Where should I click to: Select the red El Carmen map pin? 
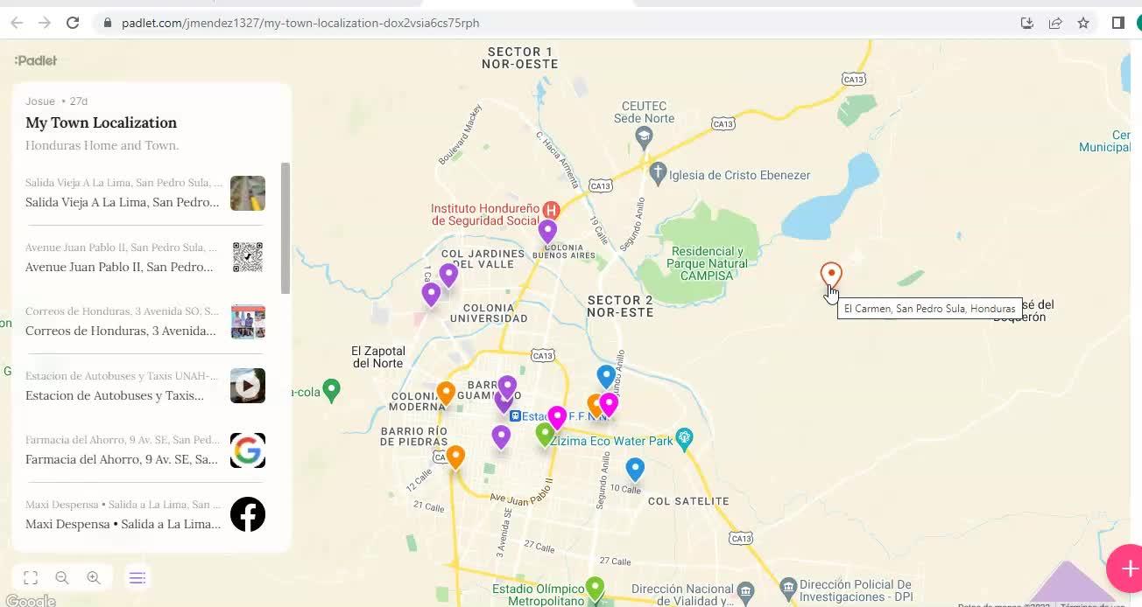pos(831,276)
